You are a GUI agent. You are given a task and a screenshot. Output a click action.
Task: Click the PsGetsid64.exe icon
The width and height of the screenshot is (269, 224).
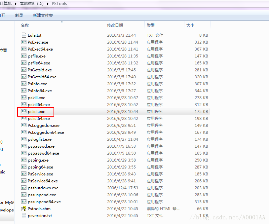click(x=24, y=77)
